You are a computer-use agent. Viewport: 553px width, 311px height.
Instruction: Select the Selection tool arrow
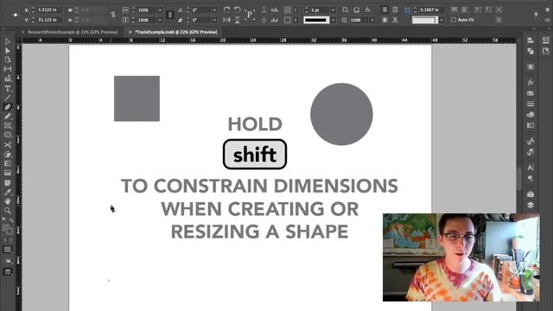[x=8, y=41]
